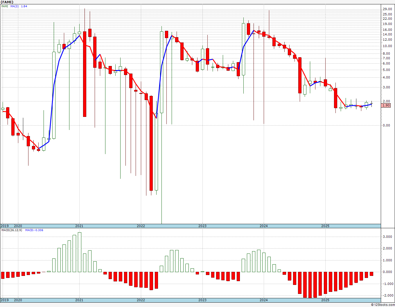The height and width of the screenshot is (307, 395).
Task: Click 2023 on the MACD panel time axis
Action: click(202, 300)
